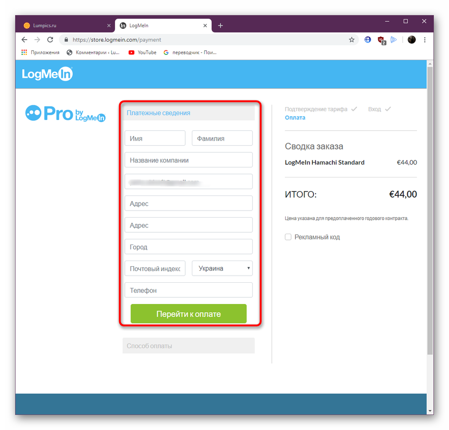449x430 pixels.
Task: Click the Подтверждение тарифа step link
Action: 316,109
